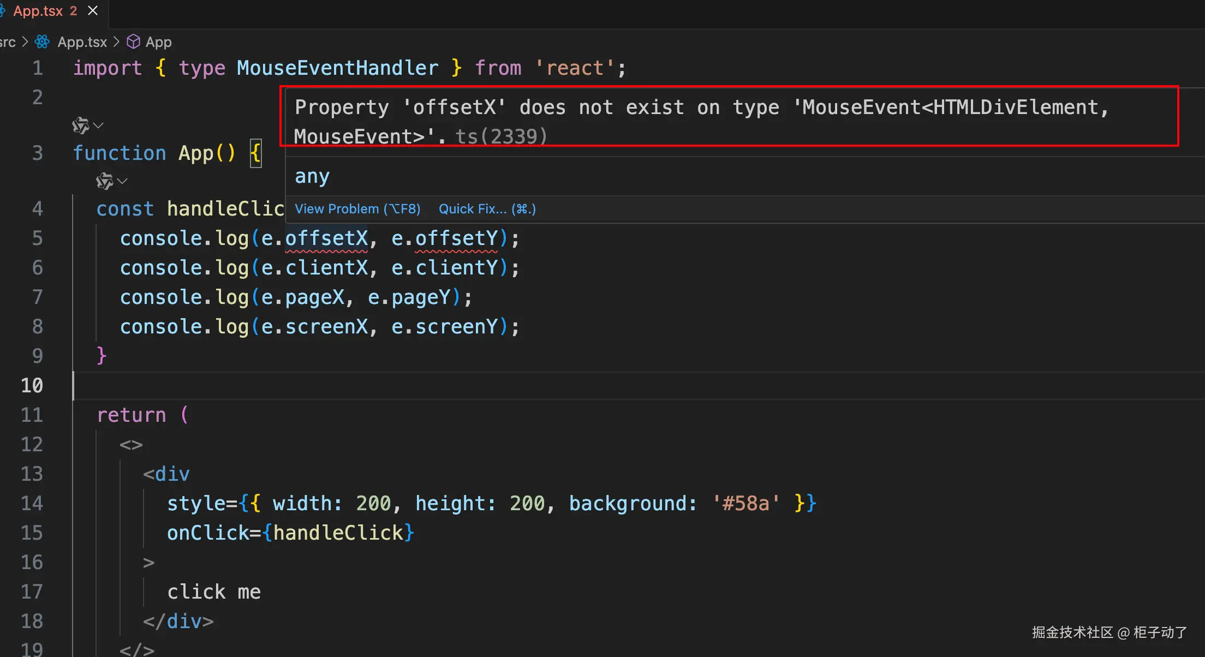Click the AI code lens icon above handleClick
This screenshot has width=1205, height=657.
[x=104, y=181]
